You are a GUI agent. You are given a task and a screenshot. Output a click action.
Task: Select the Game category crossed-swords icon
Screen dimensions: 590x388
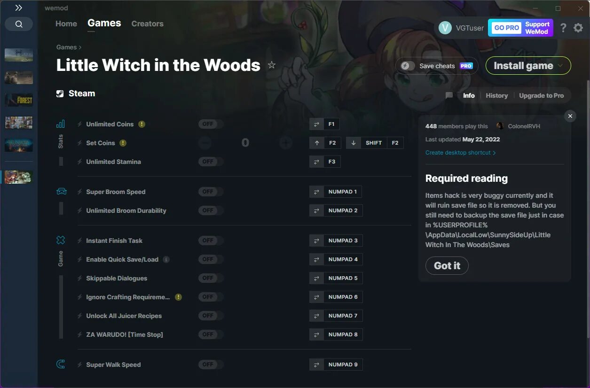click(x=61, y=241)
